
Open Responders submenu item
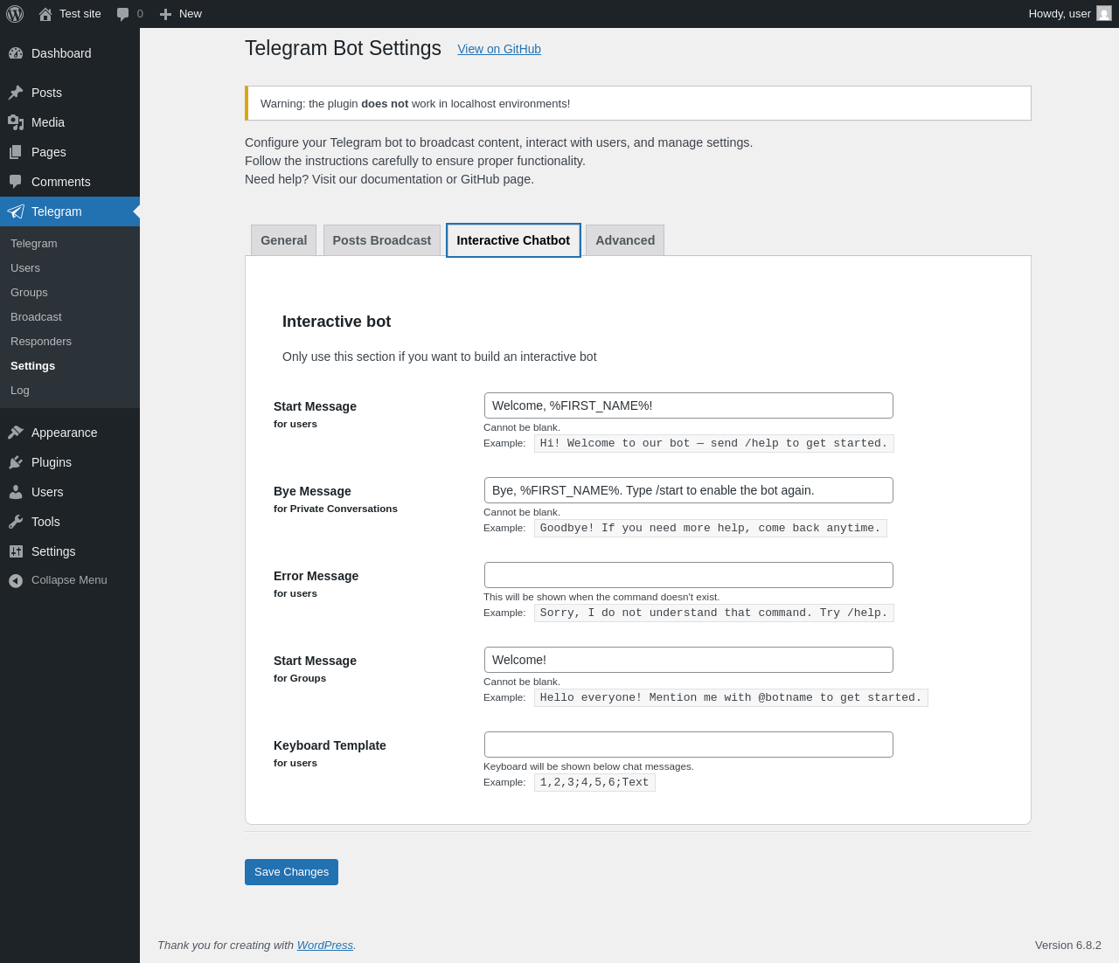[41, 342]
